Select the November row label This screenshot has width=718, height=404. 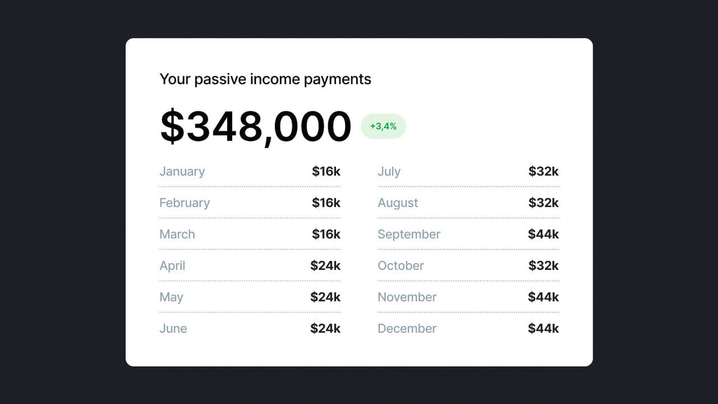pos(407,297)
